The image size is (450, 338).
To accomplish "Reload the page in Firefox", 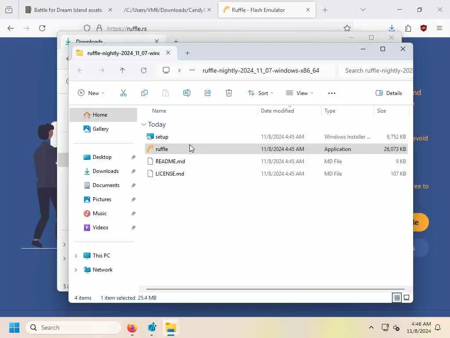I will pos(42,28).
